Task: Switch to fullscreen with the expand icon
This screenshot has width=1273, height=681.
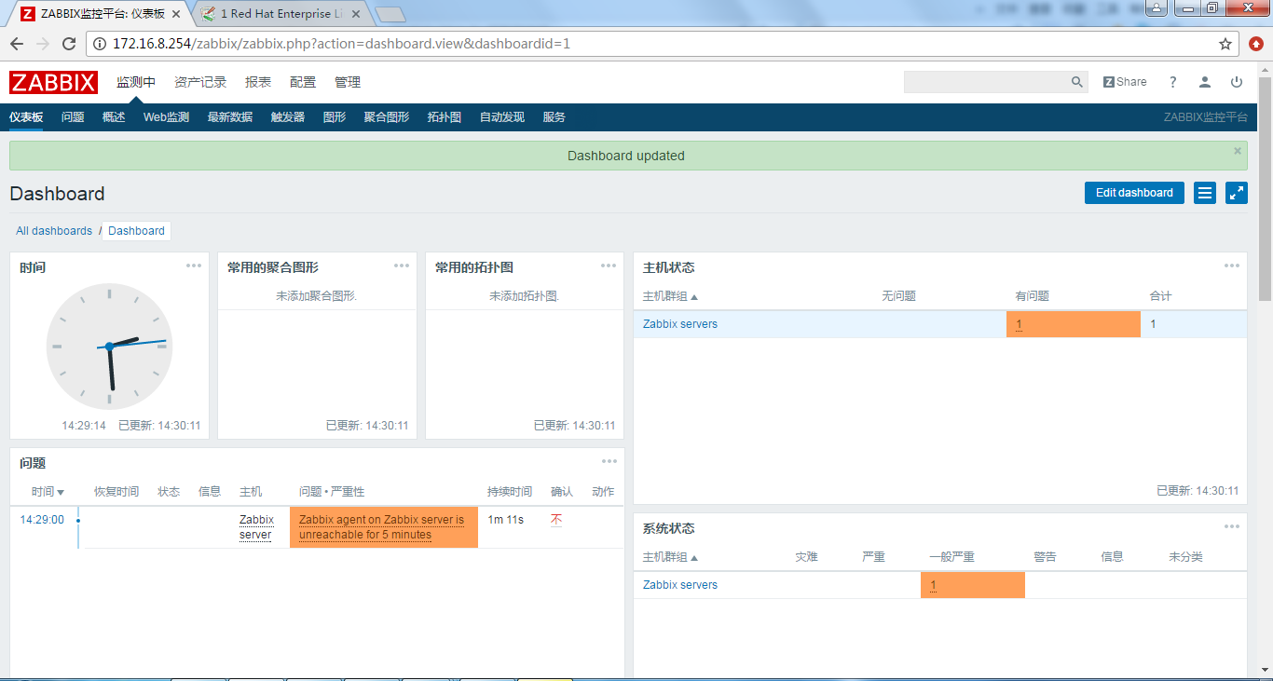Action: (1237, 193)
